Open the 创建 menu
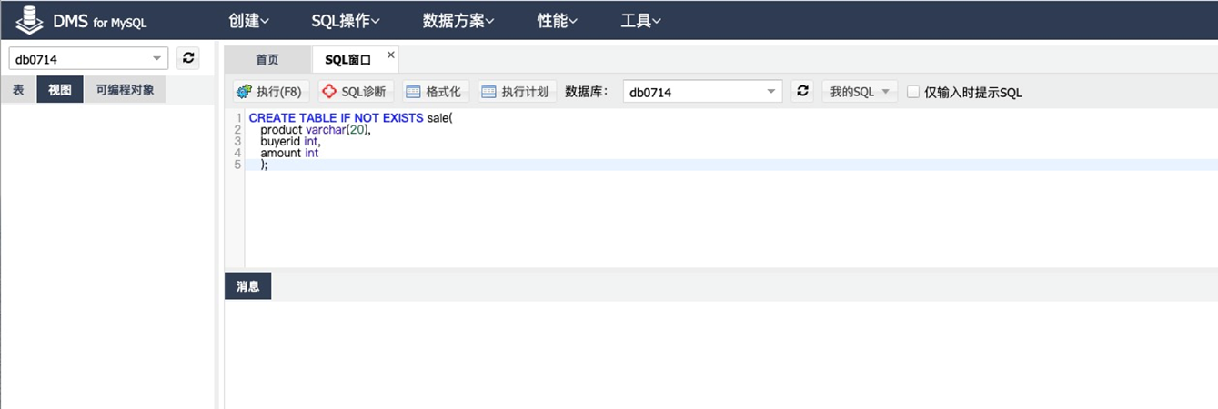Viewport: 1218px width, 409px height. [x=249, y=21]
